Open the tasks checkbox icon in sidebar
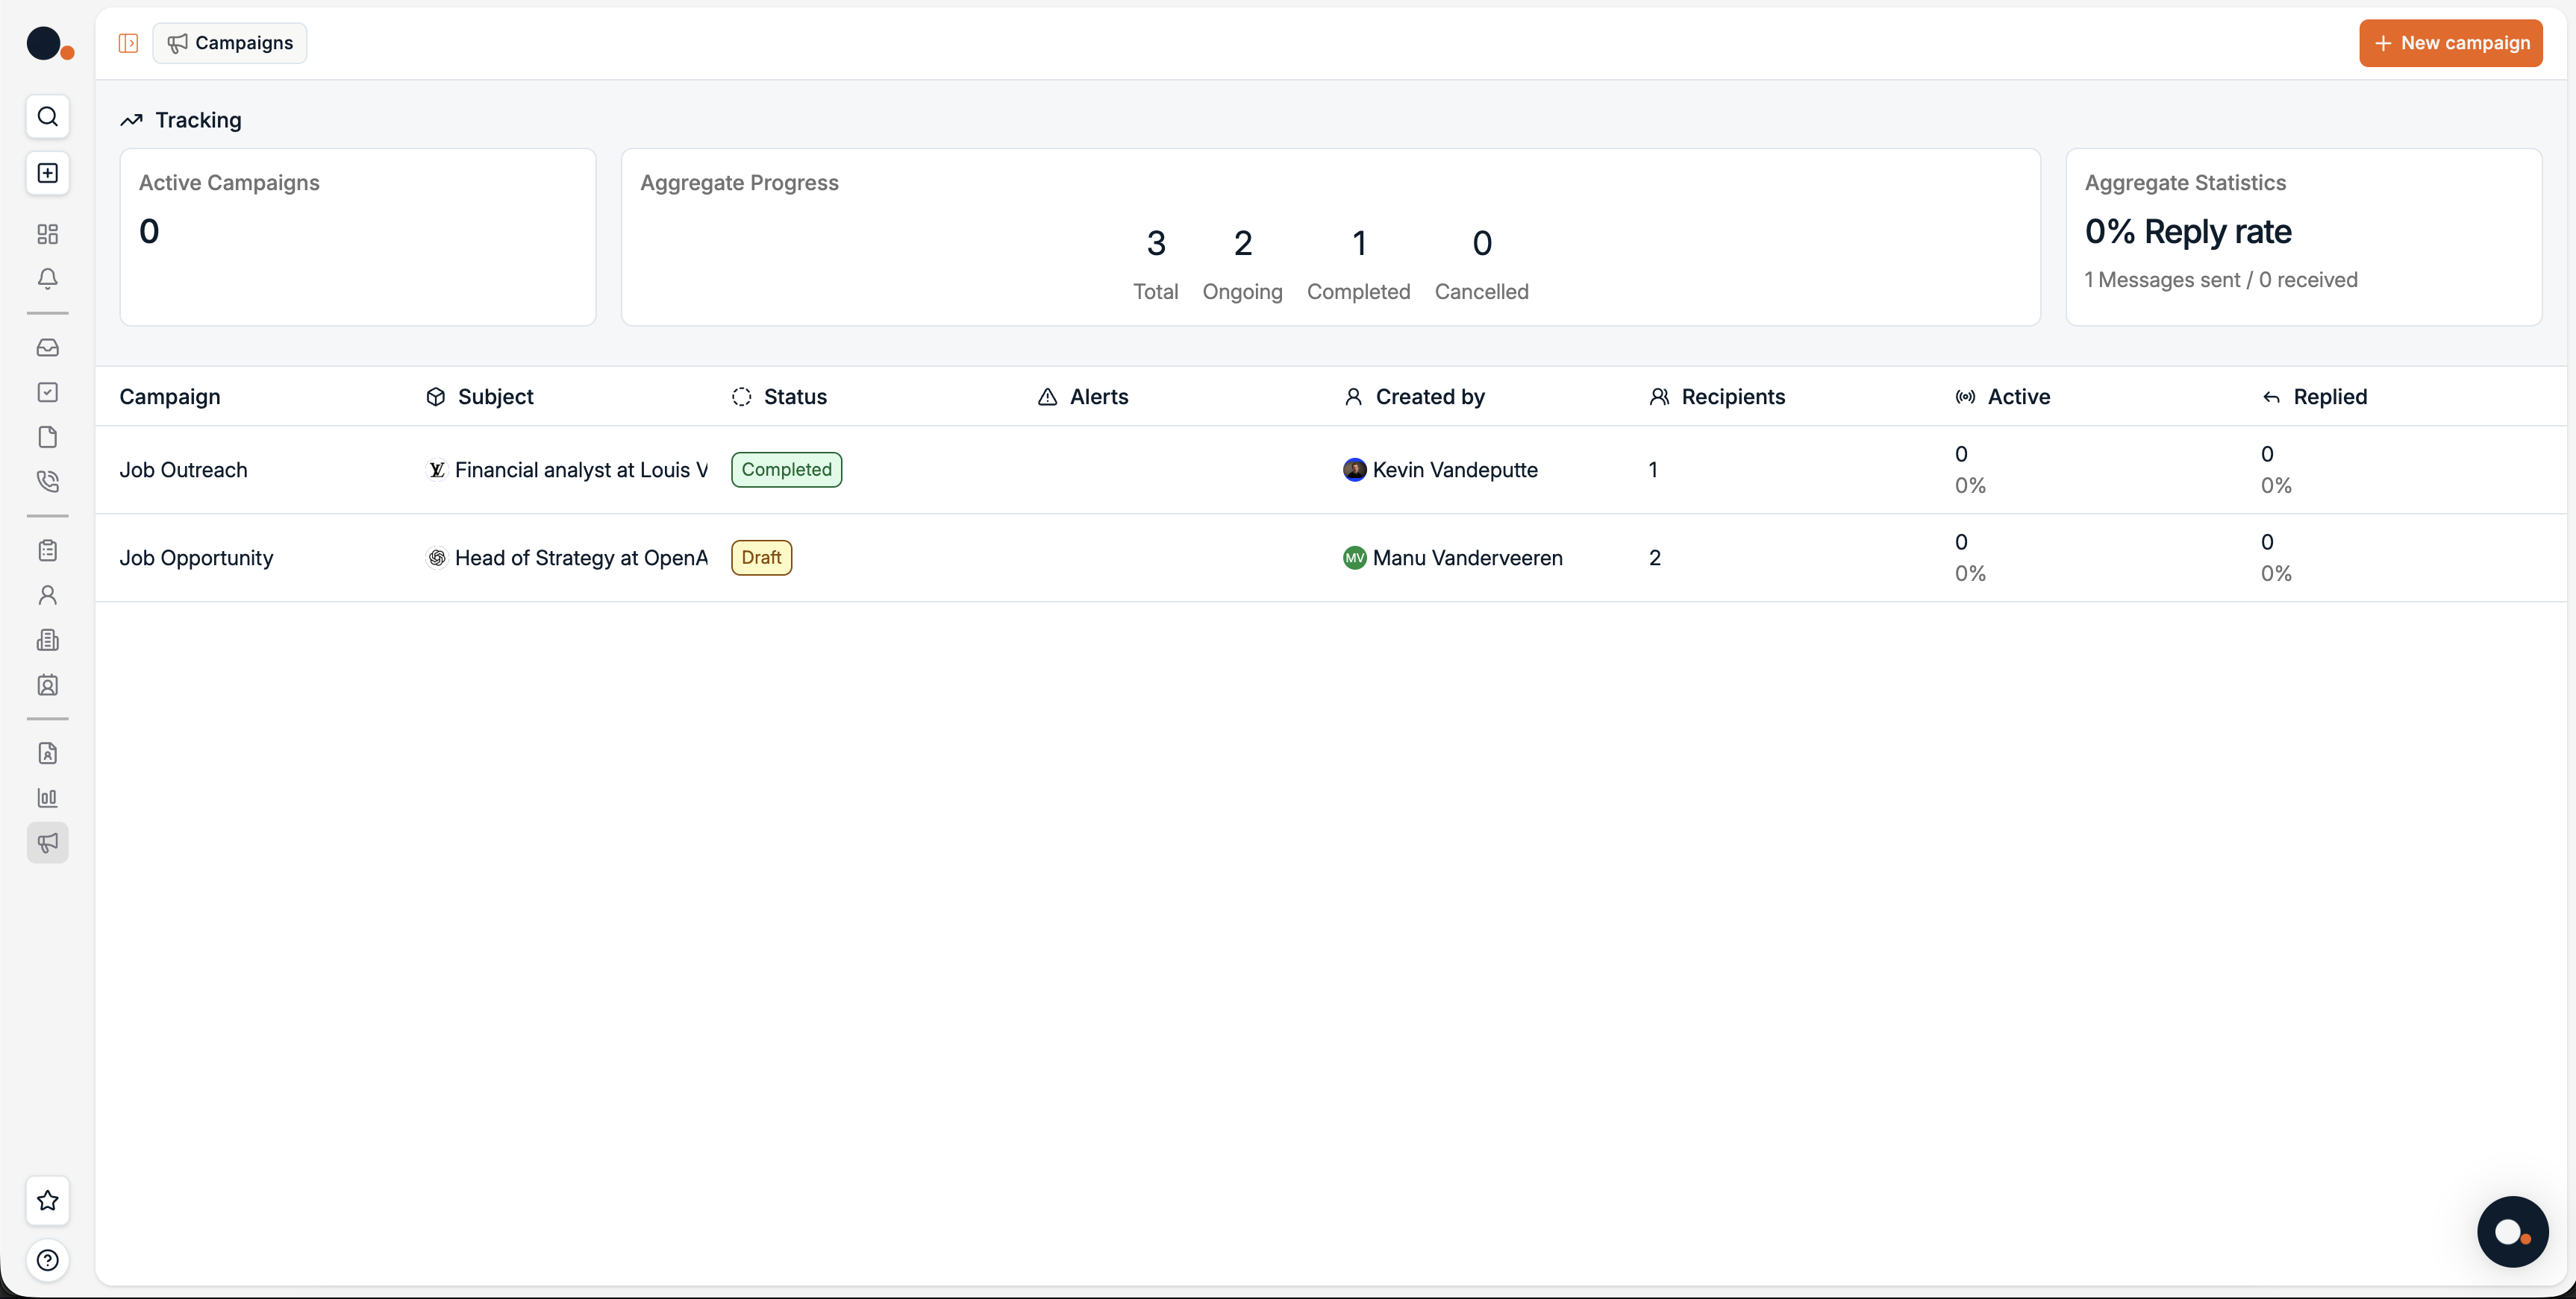The height and width of the screenshot is (1299, 2576). (x=47, y=391)
